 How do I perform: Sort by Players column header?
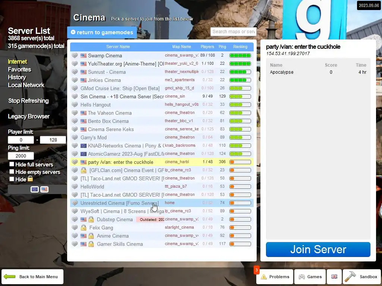pyautogui.click(x=207, y=47)
